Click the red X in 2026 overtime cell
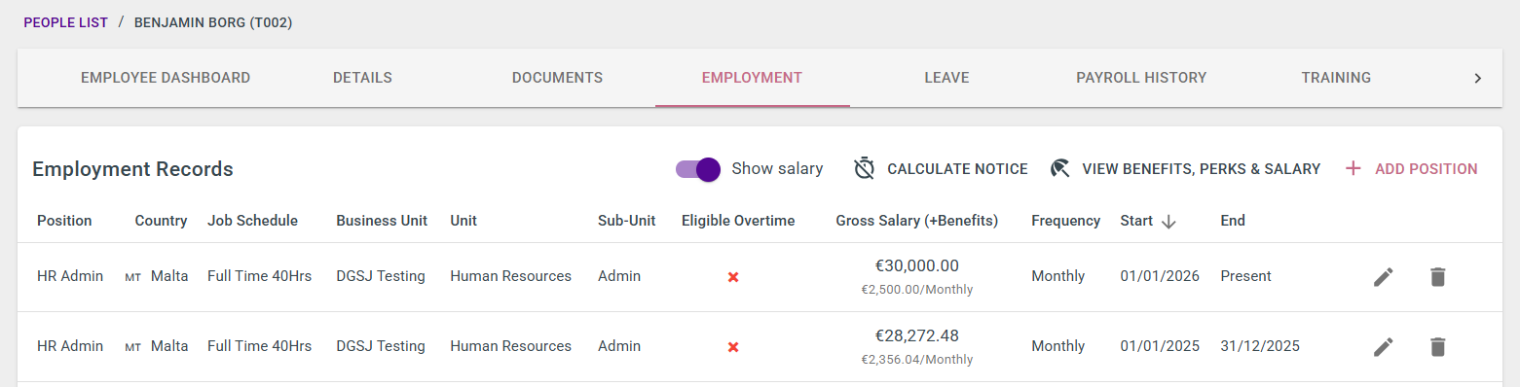Image resolution: width=1520 pixels, height=387 pixels. [733, 277]
